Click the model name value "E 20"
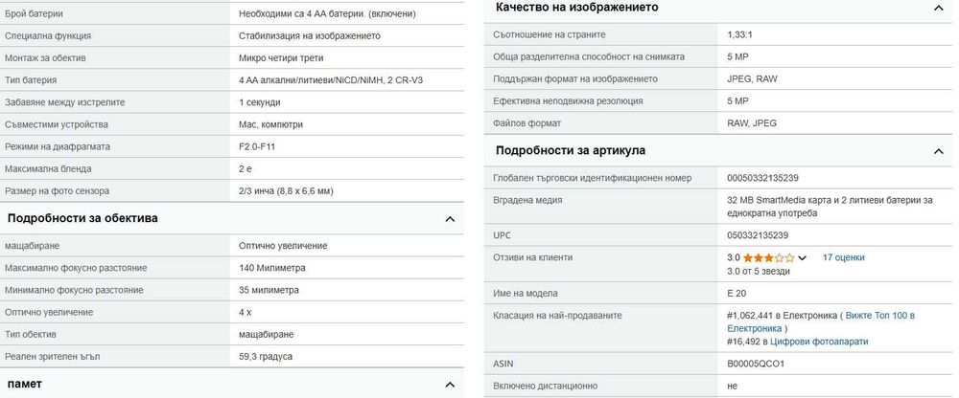 coord(737,293)
